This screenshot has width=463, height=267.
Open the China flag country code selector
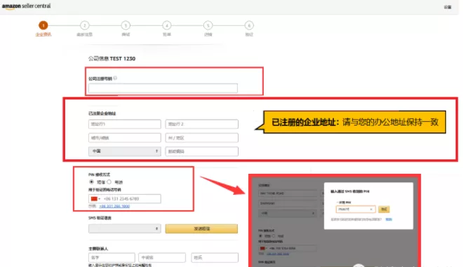(95, 199)
